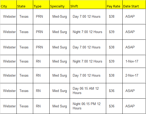Select the 1-Nov-17 date cell
This screenshot has height=114, width=146.
tap(134, 61)
